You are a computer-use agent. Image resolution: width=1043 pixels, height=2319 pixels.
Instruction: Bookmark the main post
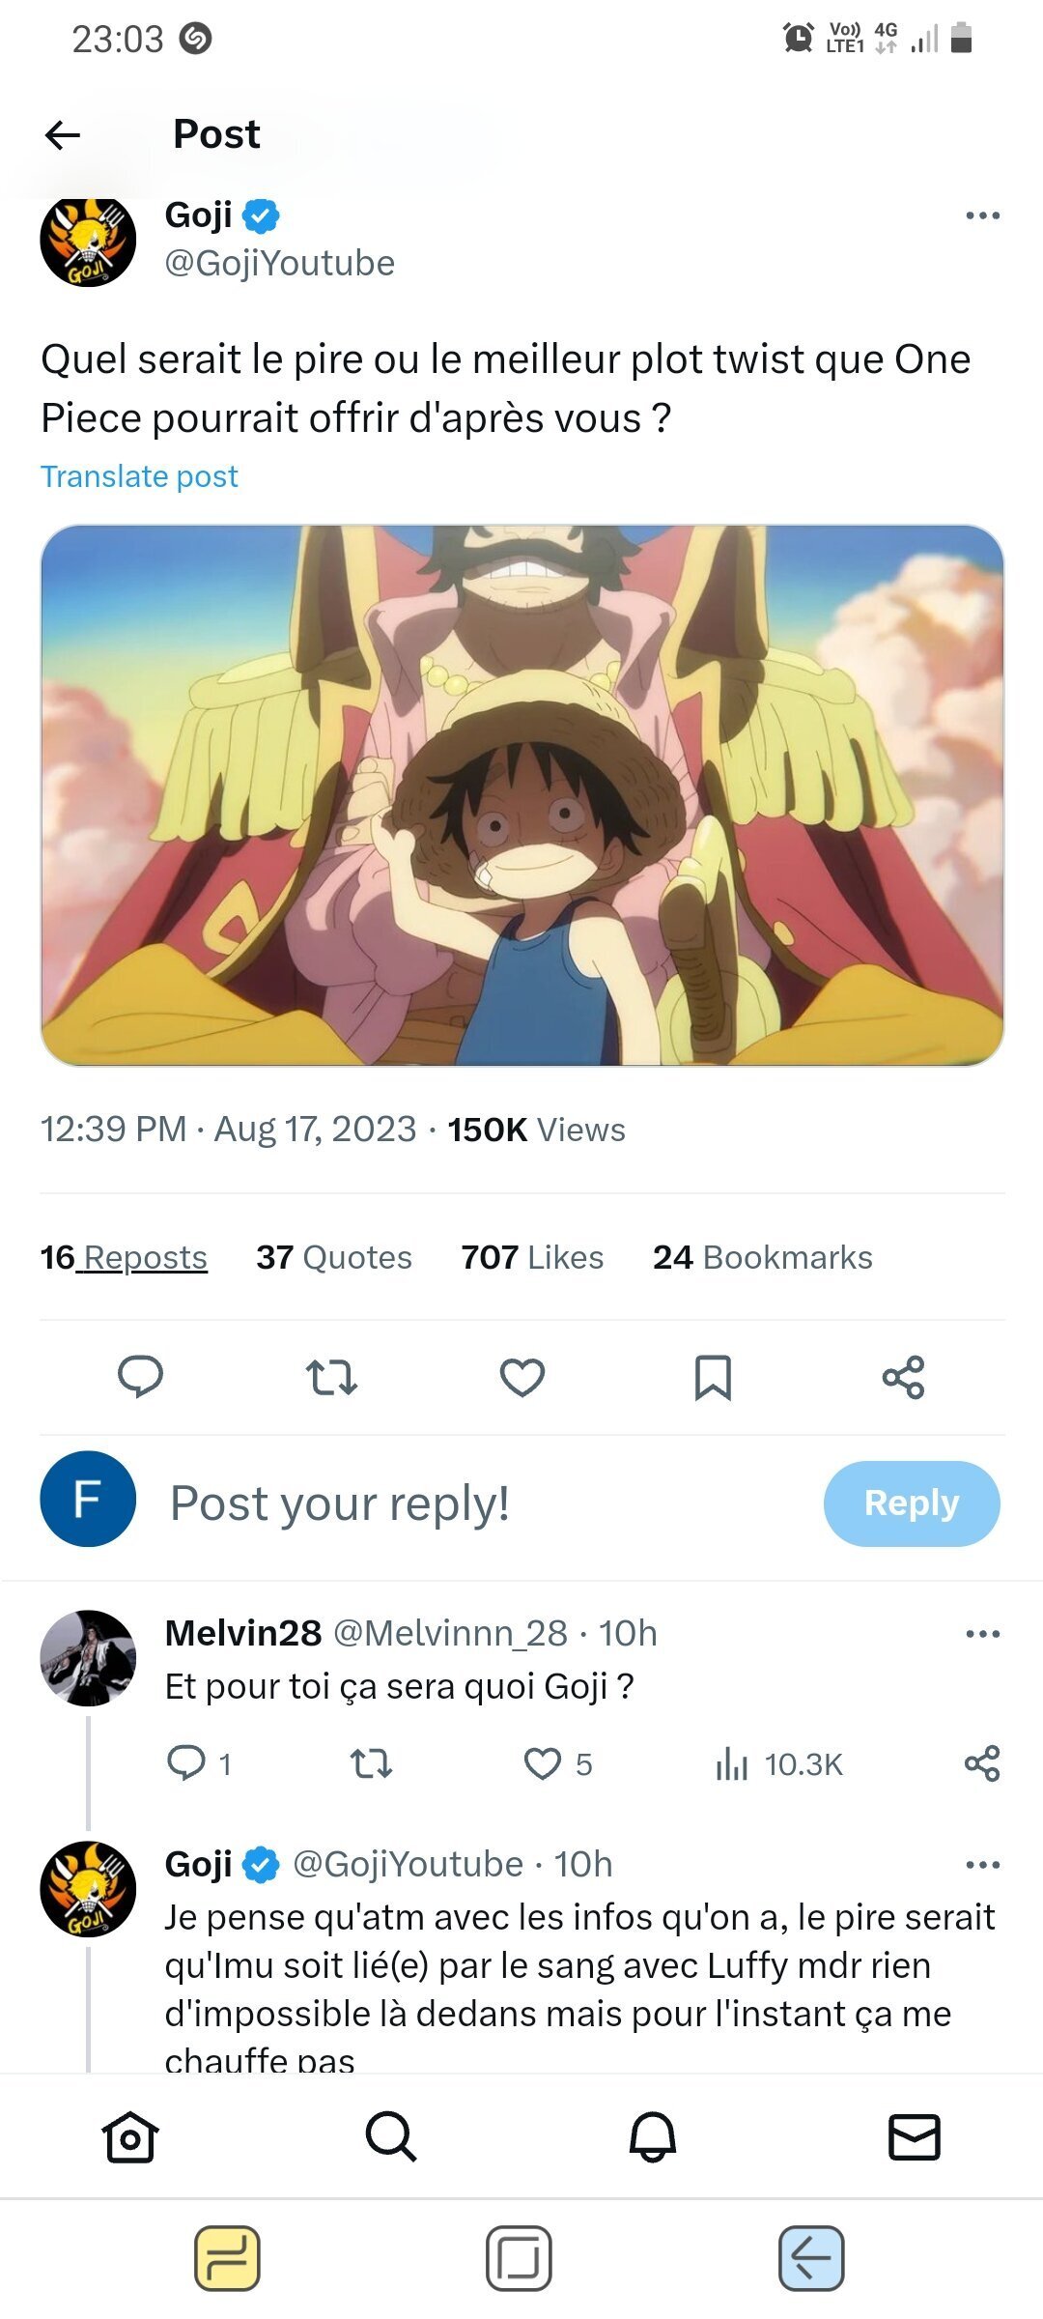click(x=713, y=1377)
